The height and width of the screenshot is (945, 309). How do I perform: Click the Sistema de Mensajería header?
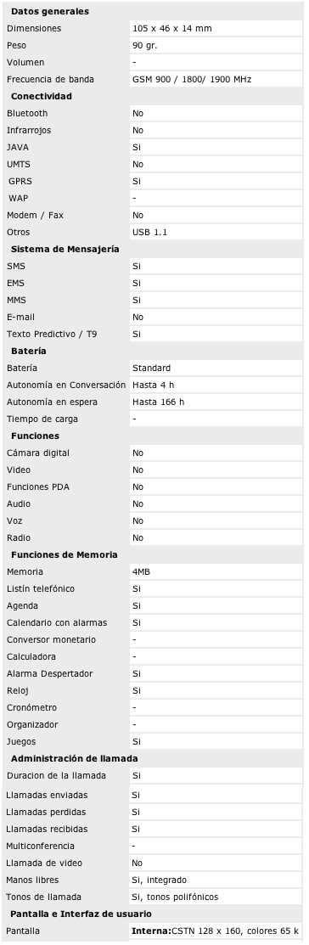(x=65, y=249)
